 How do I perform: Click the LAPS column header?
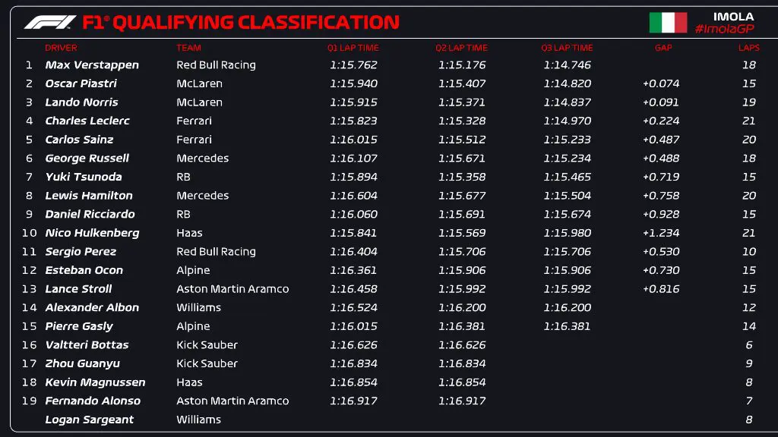pos(748,48)
